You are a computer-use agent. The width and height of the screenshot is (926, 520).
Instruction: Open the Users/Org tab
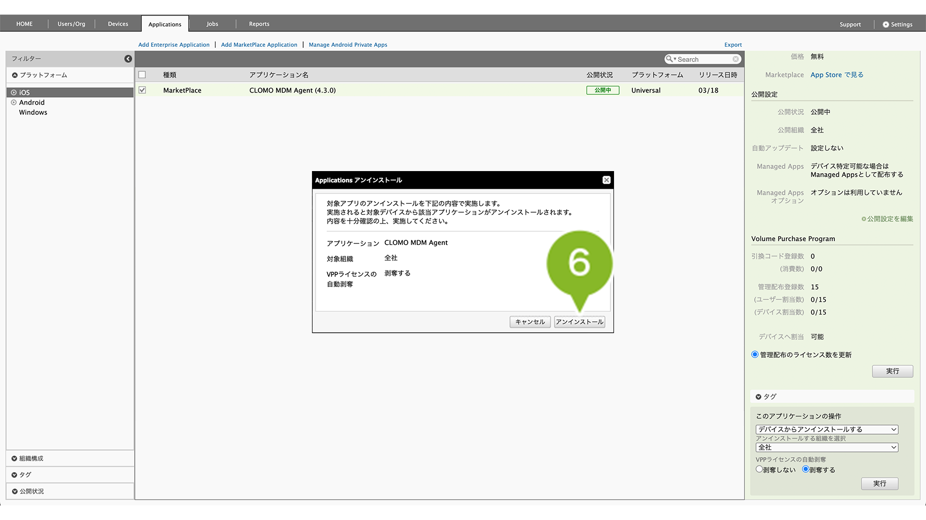71,24
